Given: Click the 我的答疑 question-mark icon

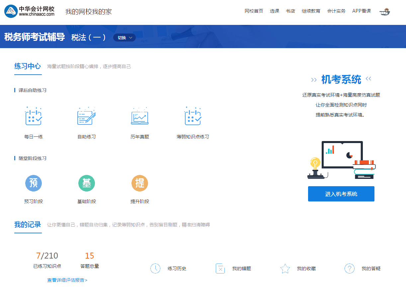Looking at the screenshot, I should click(349, 268).
